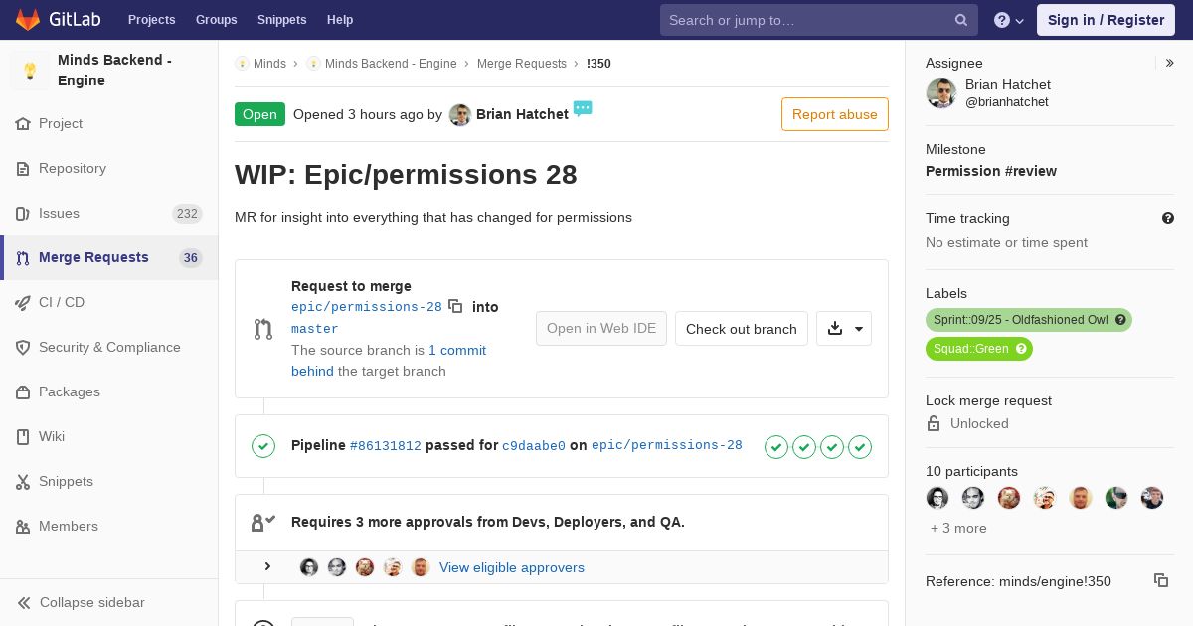1193x626 pixels.
Task: Open the Help question mark menu
Action: coord(1009,20)
